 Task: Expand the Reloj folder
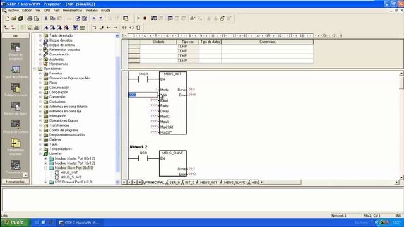coord(40,83)
